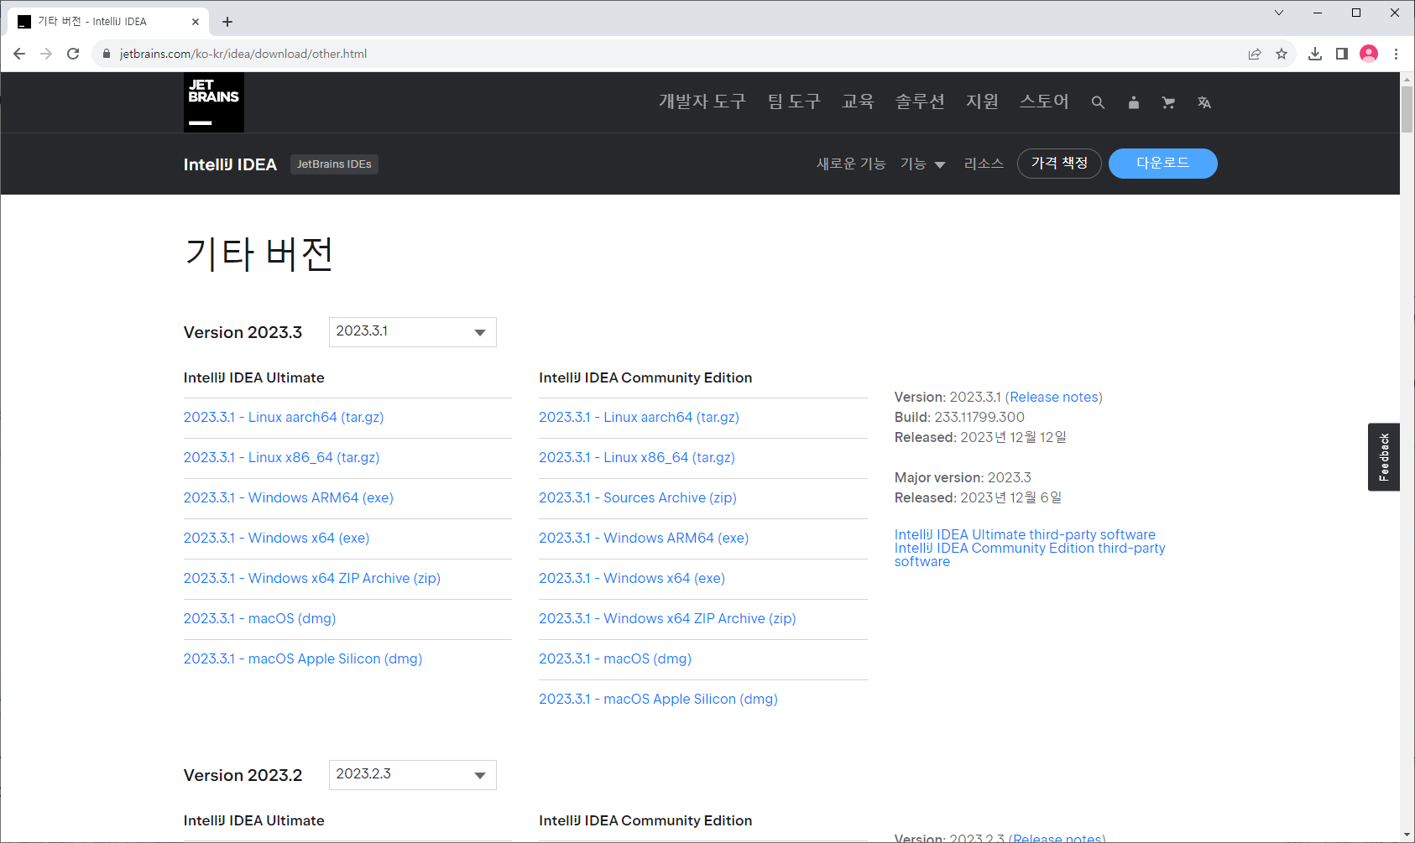Screen dimensions: 1415x843
Task: Download Ultimate 2023.3.1 Linux x86_64 tar.gz
Action: click(x=282, y=457)
